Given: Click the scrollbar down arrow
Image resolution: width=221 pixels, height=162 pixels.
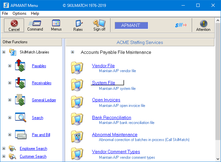Looking at the screenshot, I should 218,159.
